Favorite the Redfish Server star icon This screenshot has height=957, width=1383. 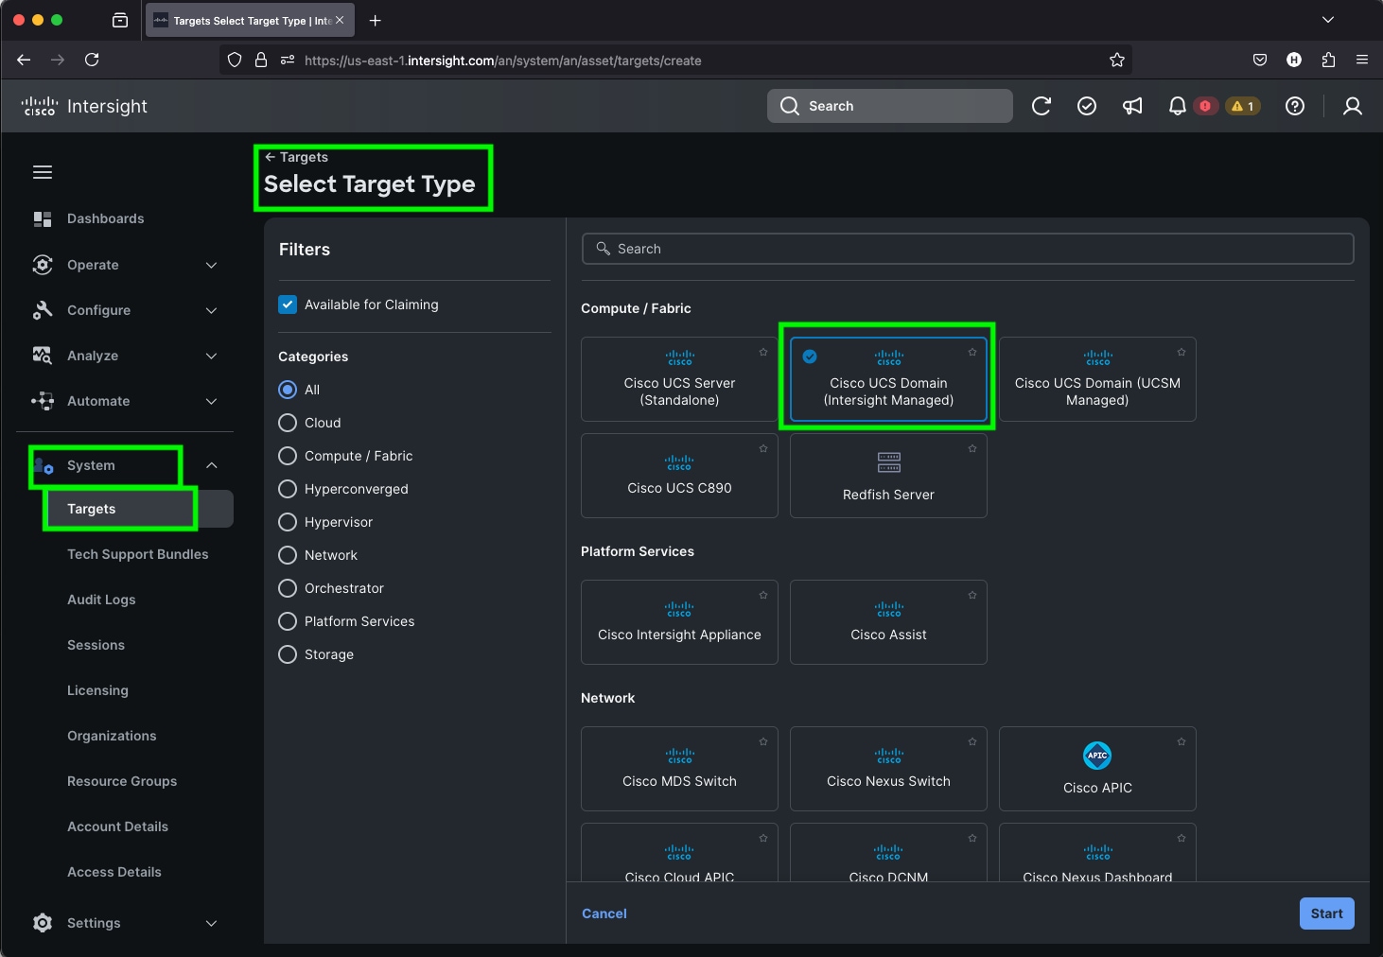[x=972, y=449]
